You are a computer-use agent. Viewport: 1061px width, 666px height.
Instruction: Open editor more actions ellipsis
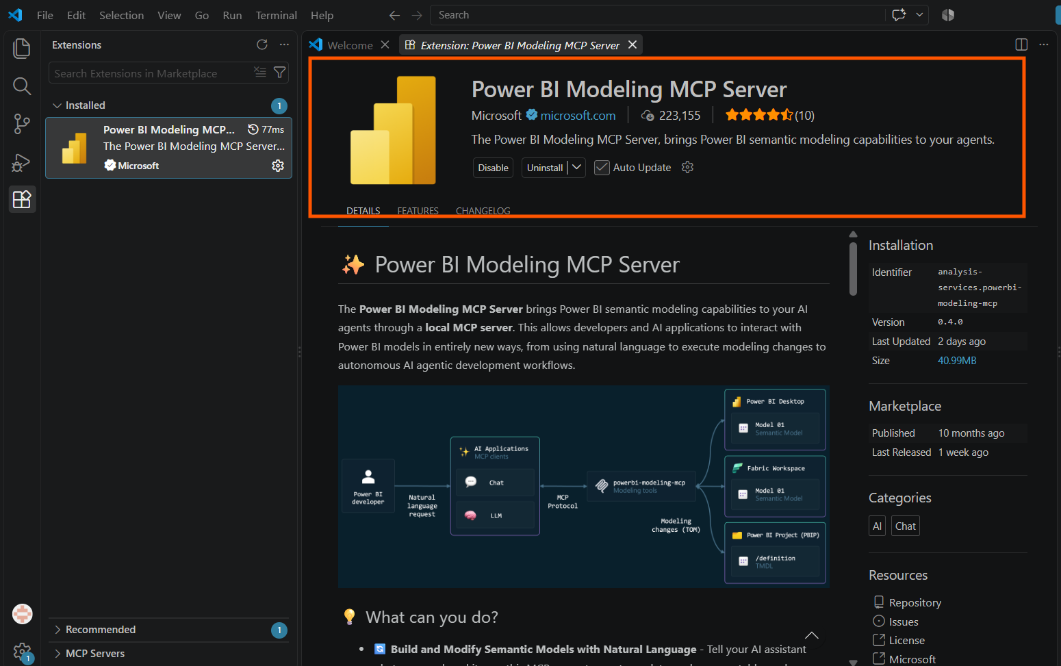coord(1044,44)
